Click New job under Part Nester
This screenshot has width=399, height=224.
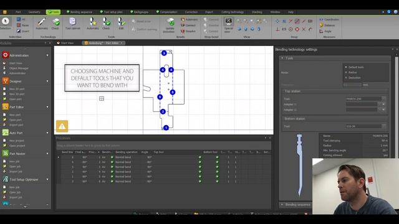click(x=14, y=161)
